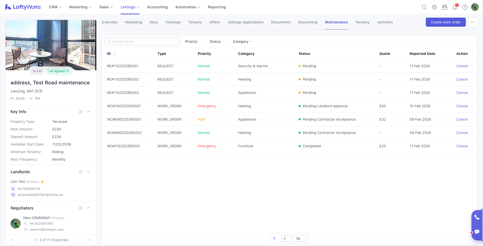Collapse the Negotiators section
The height and width of the screenshot is (246, 483).
[x=88, y=208]
